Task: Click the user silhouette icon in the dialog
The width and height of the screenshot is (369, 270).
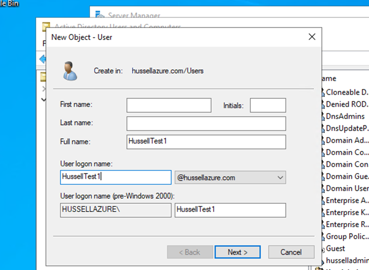Action: [x=70, y=69]
